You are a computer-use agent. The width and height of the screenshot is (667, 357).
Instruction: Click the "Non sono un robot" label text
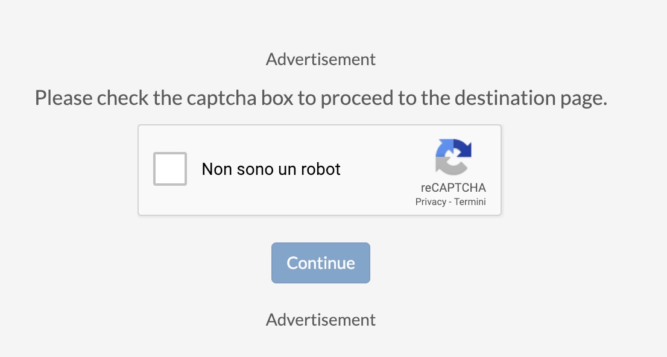click(x=271, y=169)
